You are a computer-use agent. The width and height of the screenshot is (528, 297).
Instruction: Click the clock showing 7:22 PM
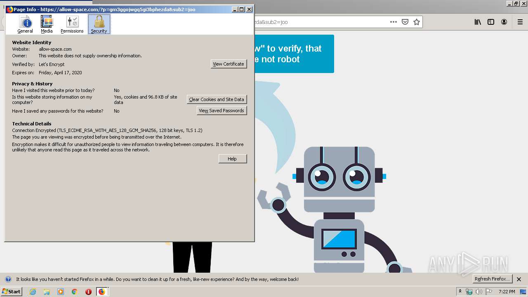coord(507,292)
